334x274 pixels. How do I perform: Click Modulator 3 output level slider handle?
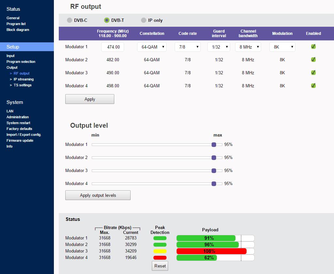pos(214,170)
